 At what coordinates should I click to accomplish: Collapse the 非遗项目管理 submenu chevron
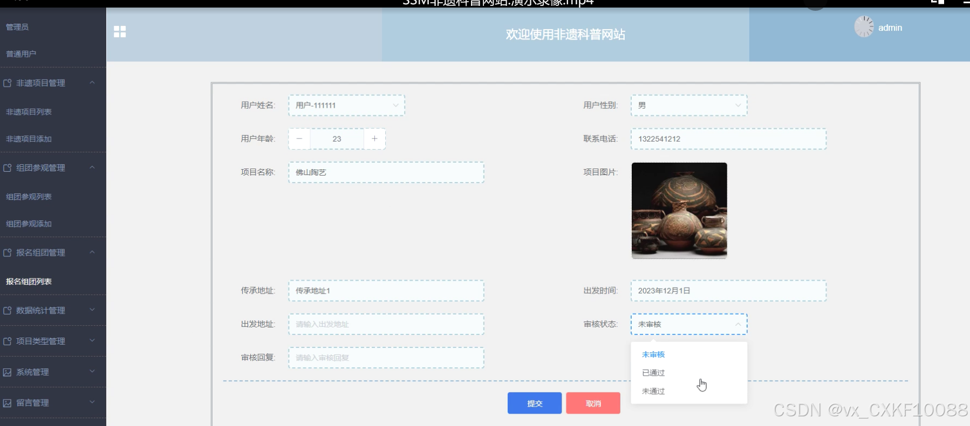pyautogui.click(x=92, y=82)
